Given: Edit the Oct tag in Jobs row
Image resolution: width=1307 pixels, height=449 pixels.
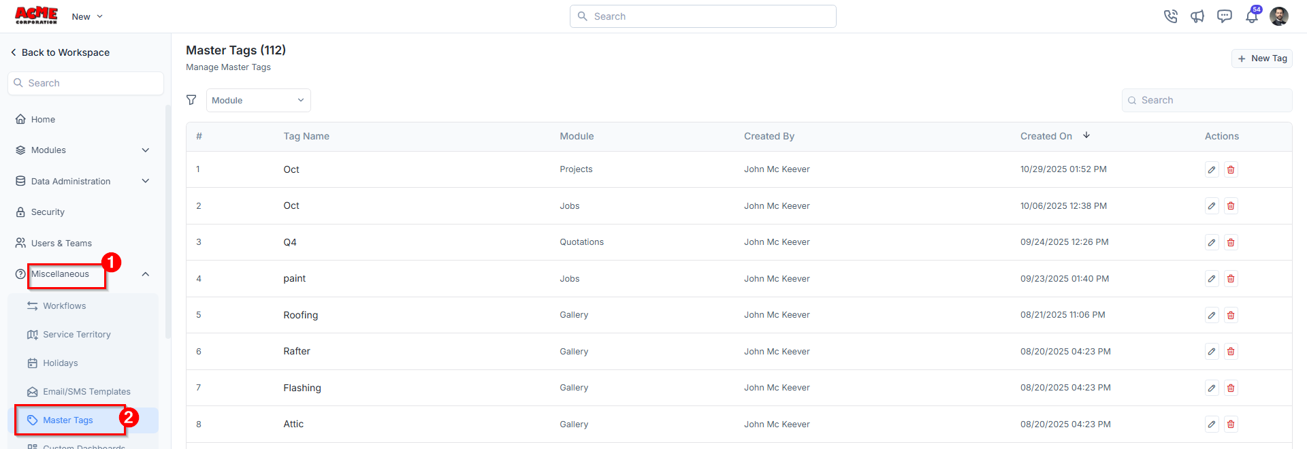Looking at the screenshot, I should [1212, 205].
